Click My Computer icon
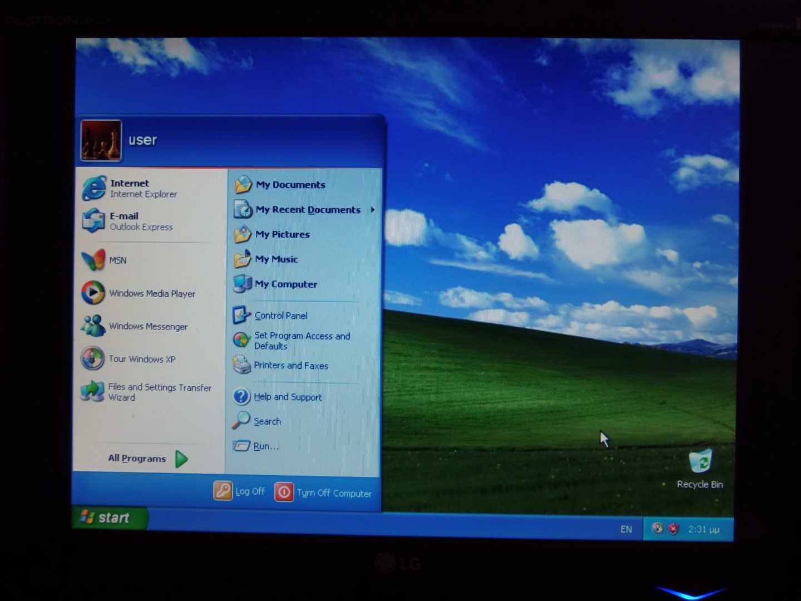 (x=242, y=284)
